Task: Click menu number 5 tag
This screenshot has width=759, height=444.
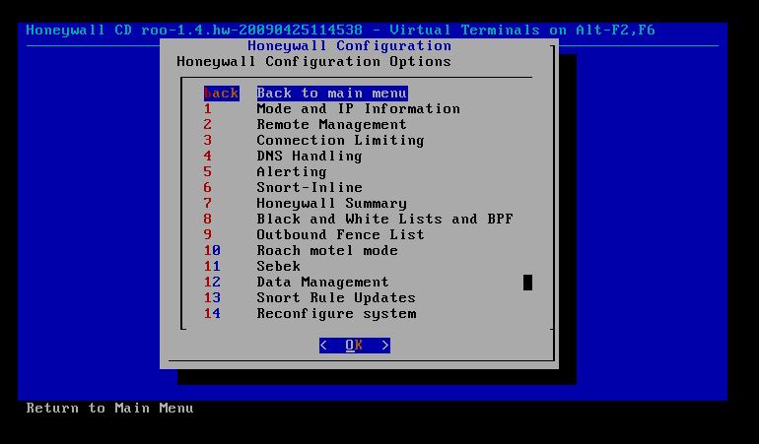Action: 208,171
